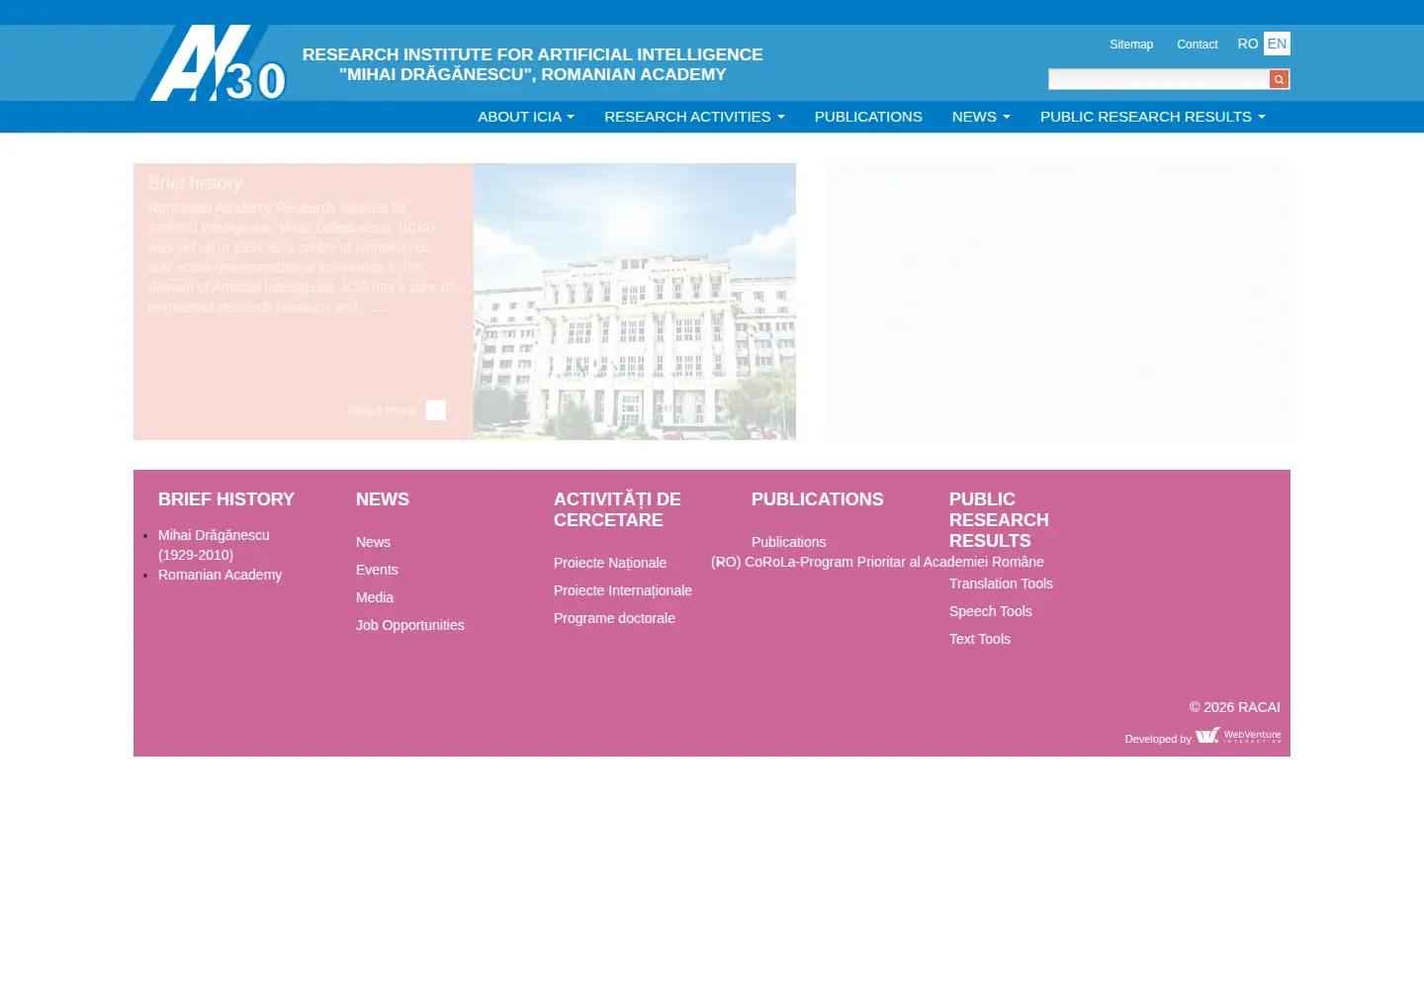Click the Romanian Academy building photo
The width and height of the screenshot is (1424, 989).
click(x=635, y=302)
